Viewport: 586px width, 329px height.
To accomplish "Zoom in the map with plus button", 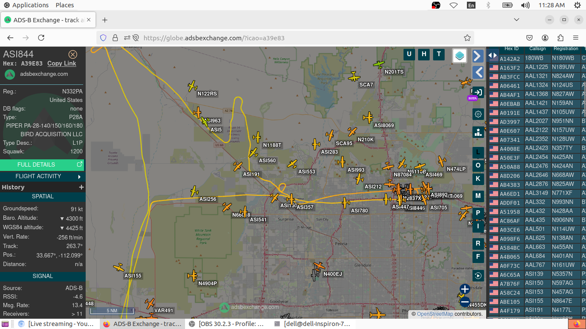I will coord(465,289).
